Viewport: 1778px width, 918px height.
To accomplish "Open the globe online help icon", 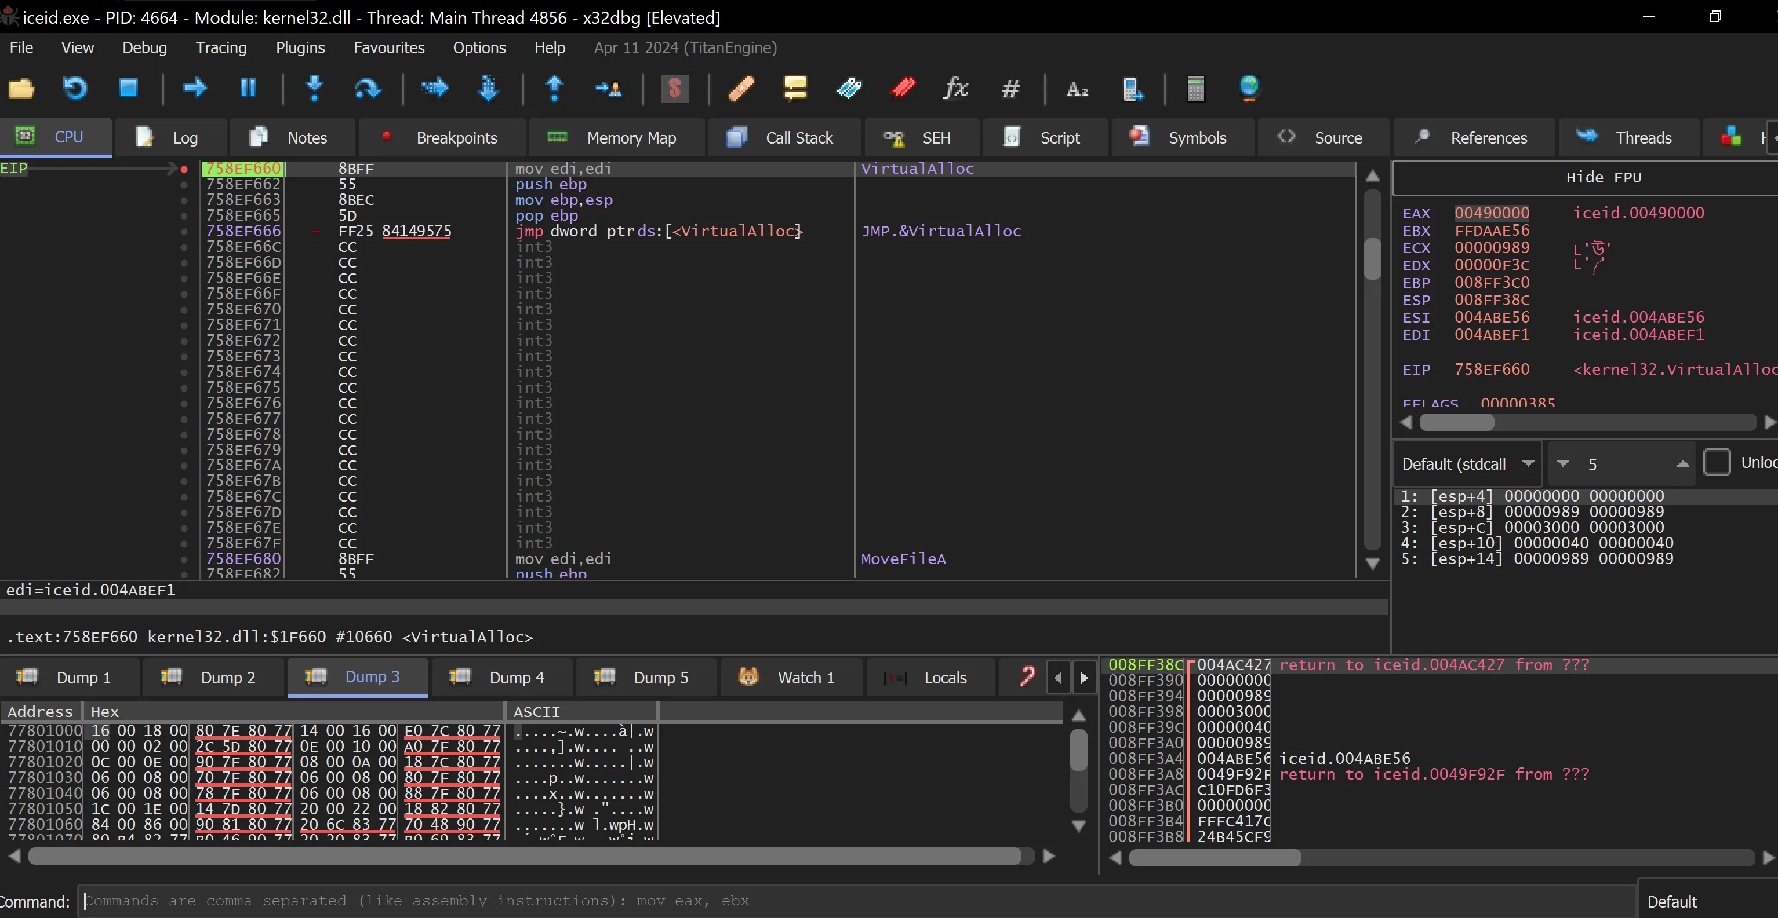I will coord(1249,88).
